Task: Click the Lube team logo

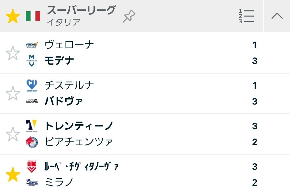Action: (32, 166)
